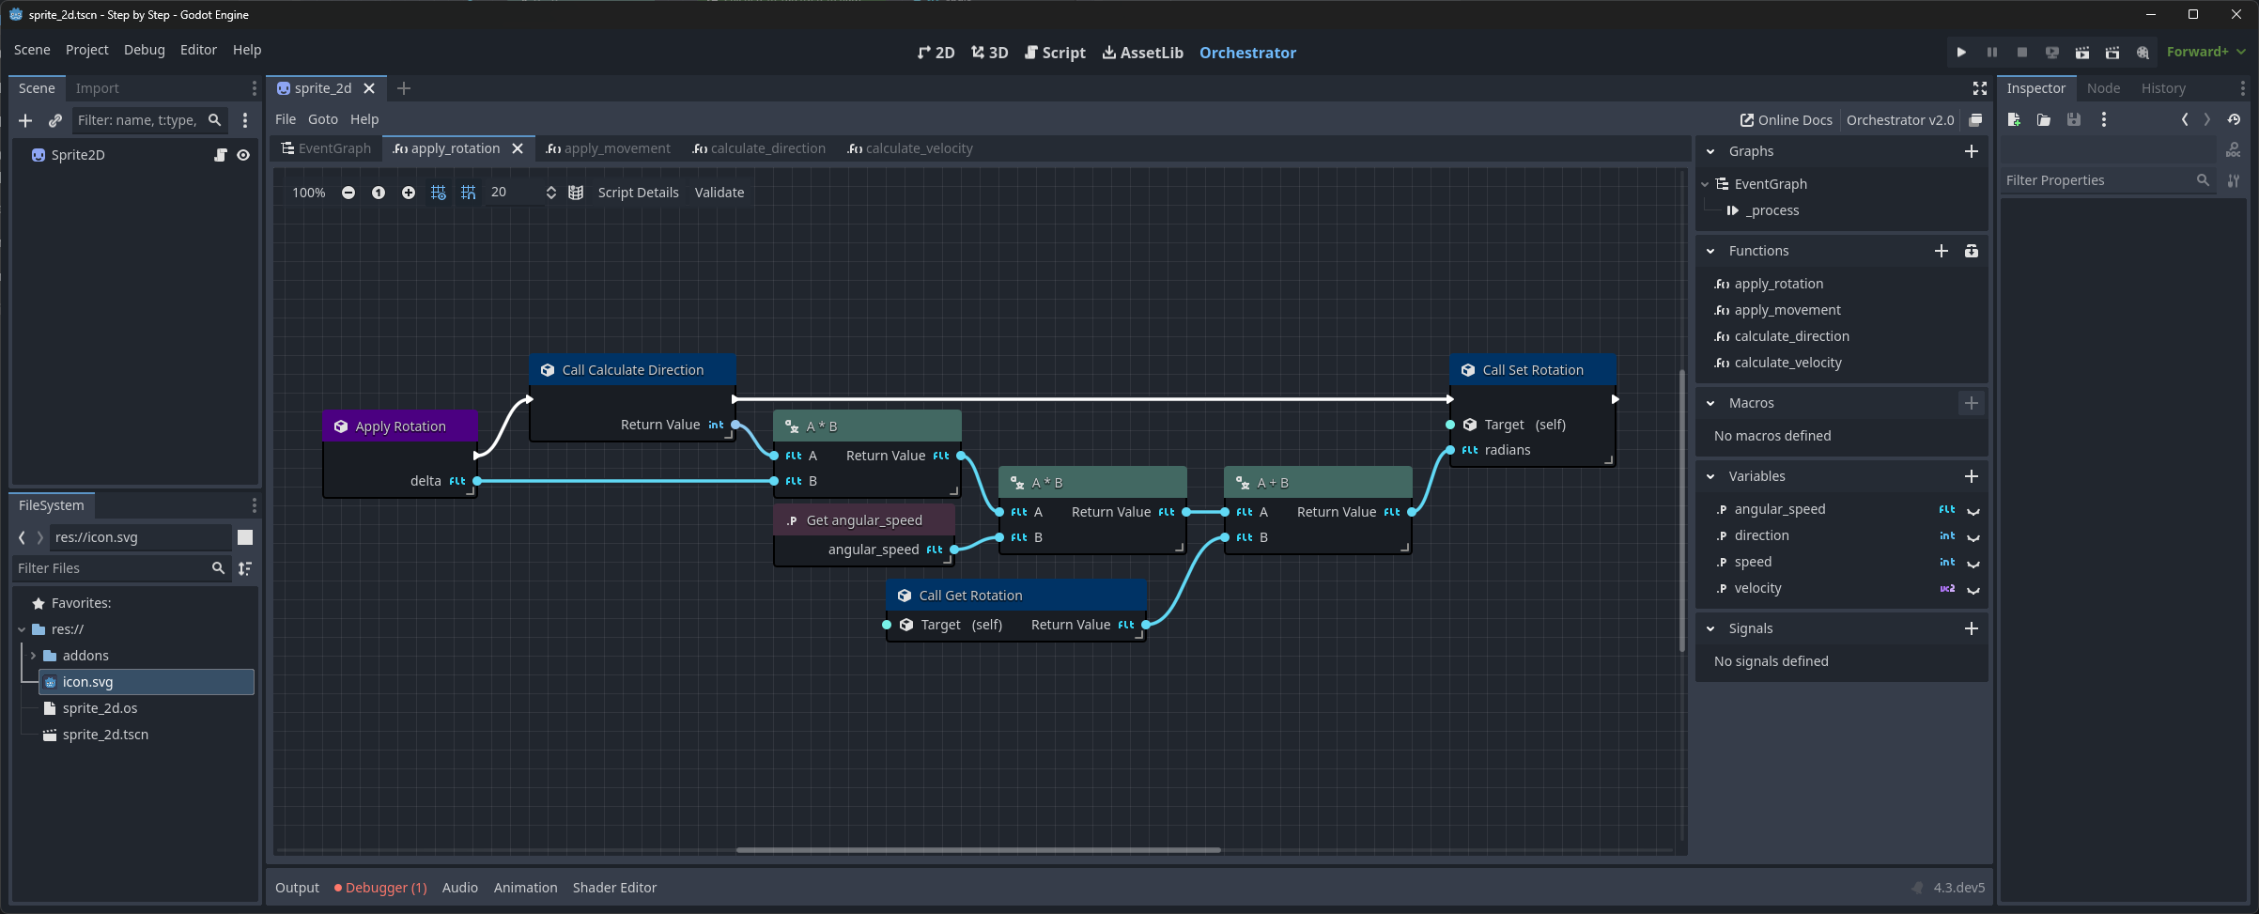Viewport: 2259px width, 914px height.
Task: Switch to 3D workspace
Action: tap(989, 53)
